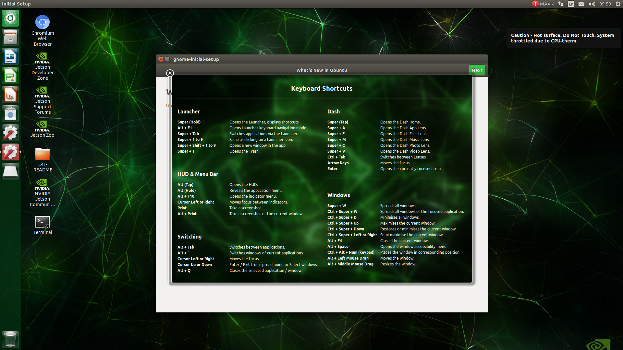
Task: Click the Cursor Up or Down entry
Action: [195, 265]
